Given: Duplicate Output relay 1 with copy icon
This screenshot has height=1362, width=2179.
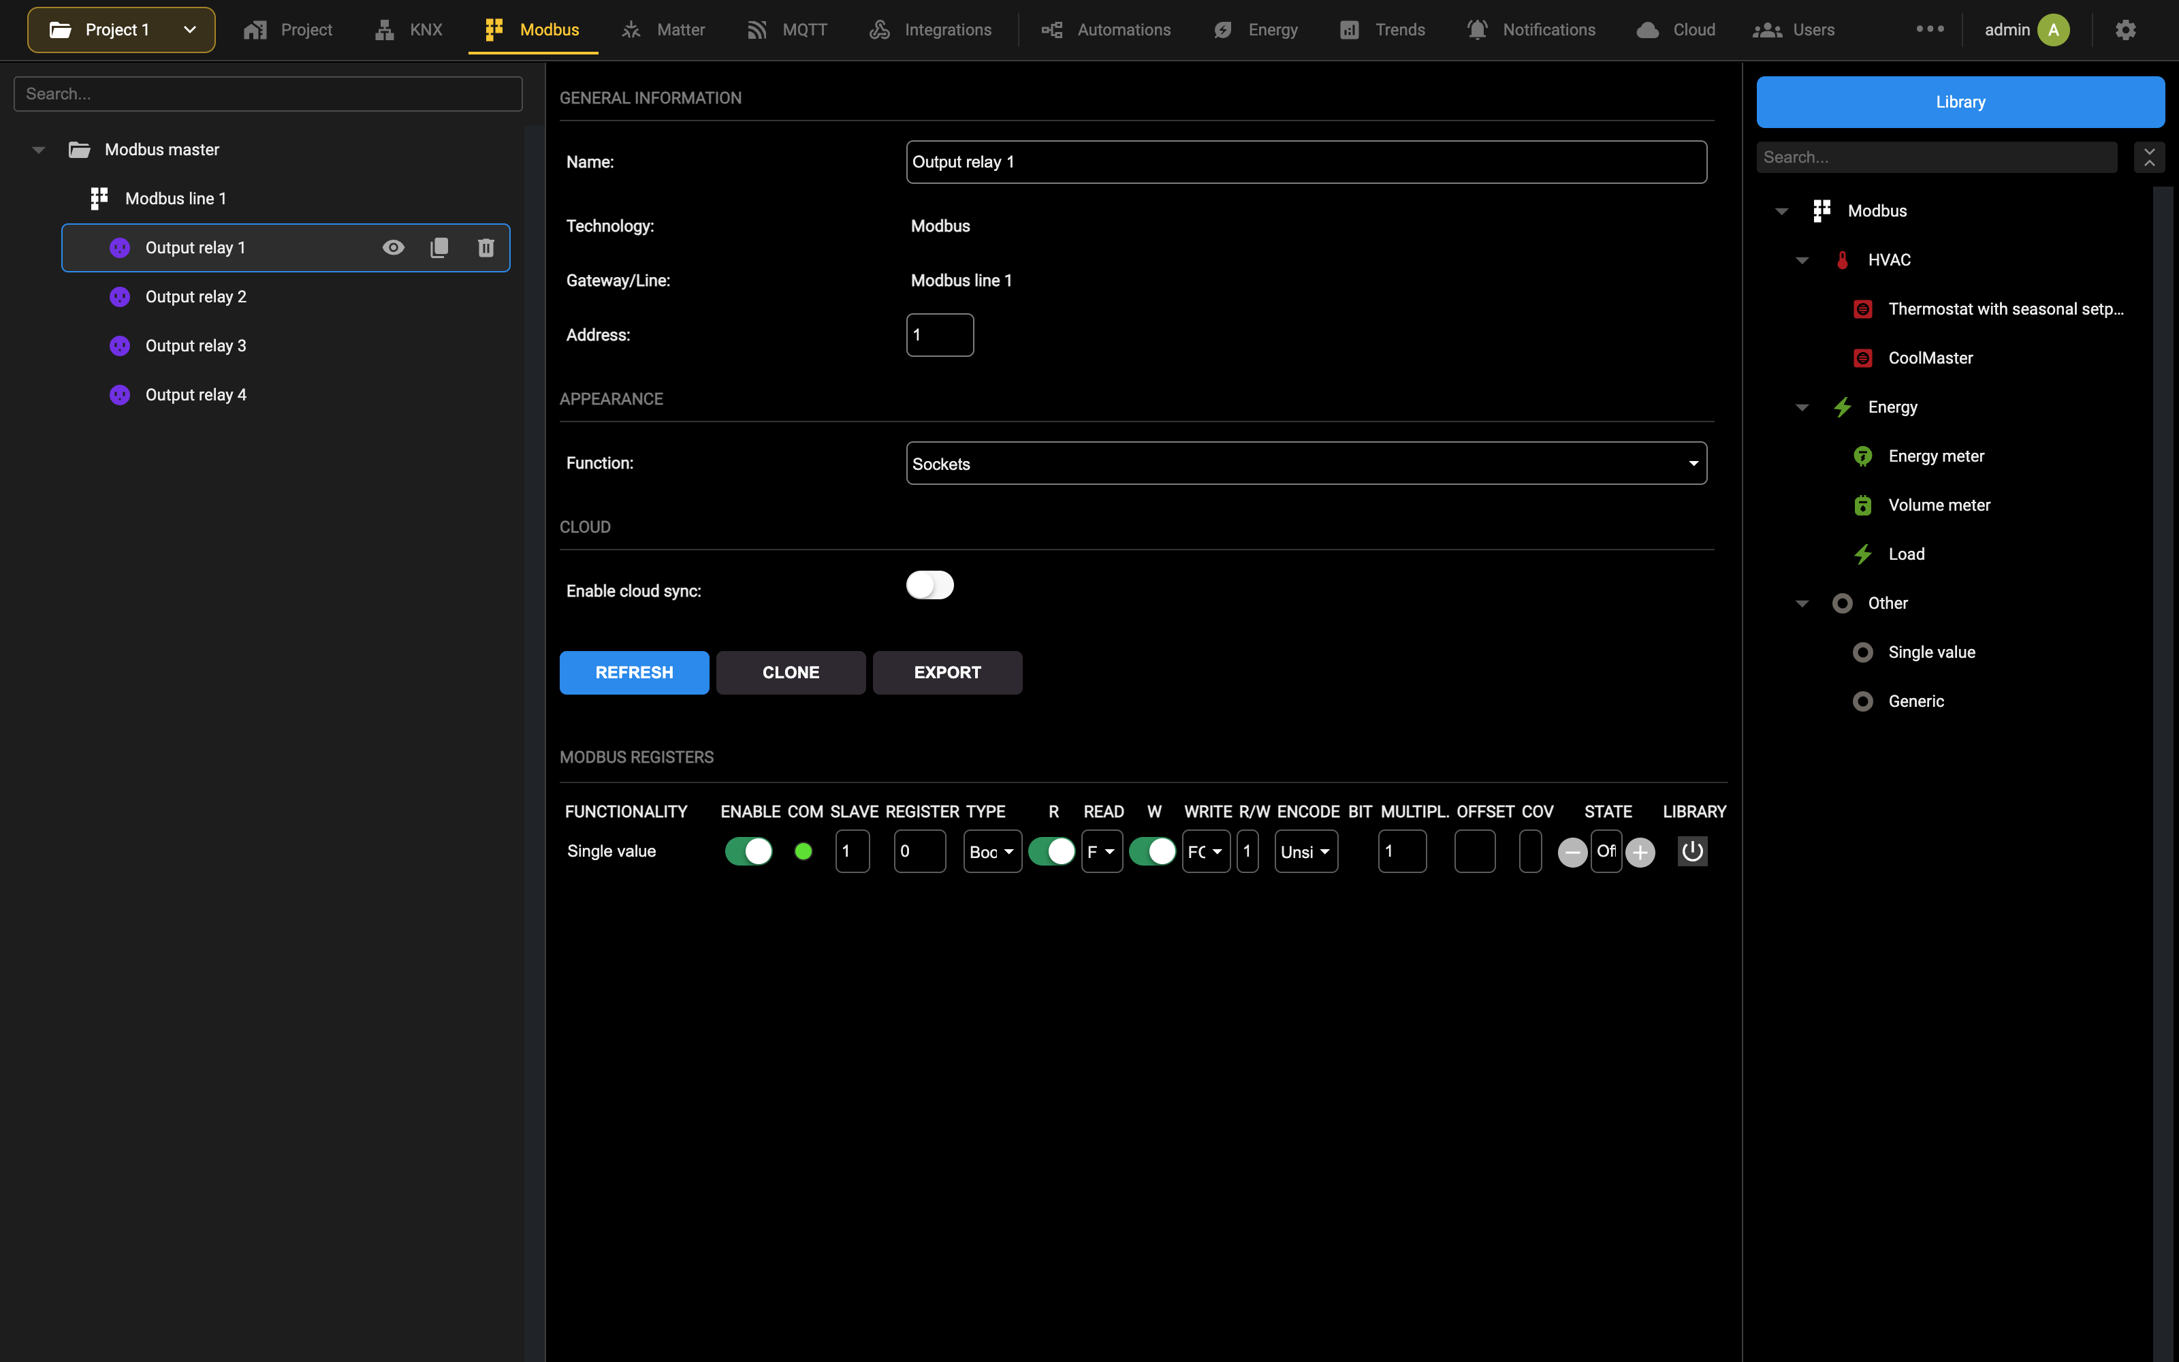Looking at the screenshot, I should tap(439, 248).
